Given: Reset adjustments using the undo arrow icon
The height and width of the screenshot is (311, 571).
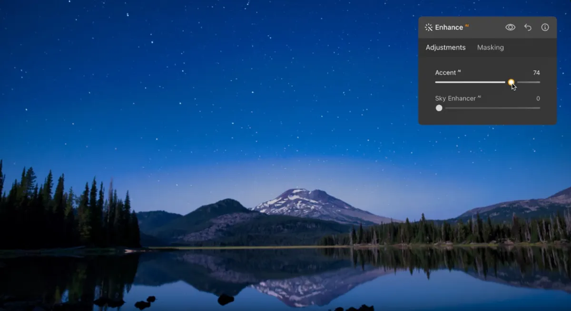Looking at the screenshot, I should tap(528, 27).
